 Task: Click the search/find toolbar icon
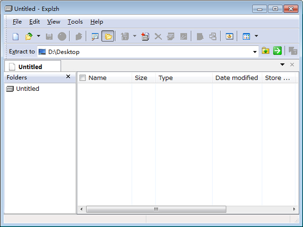(x=95, y=36)
